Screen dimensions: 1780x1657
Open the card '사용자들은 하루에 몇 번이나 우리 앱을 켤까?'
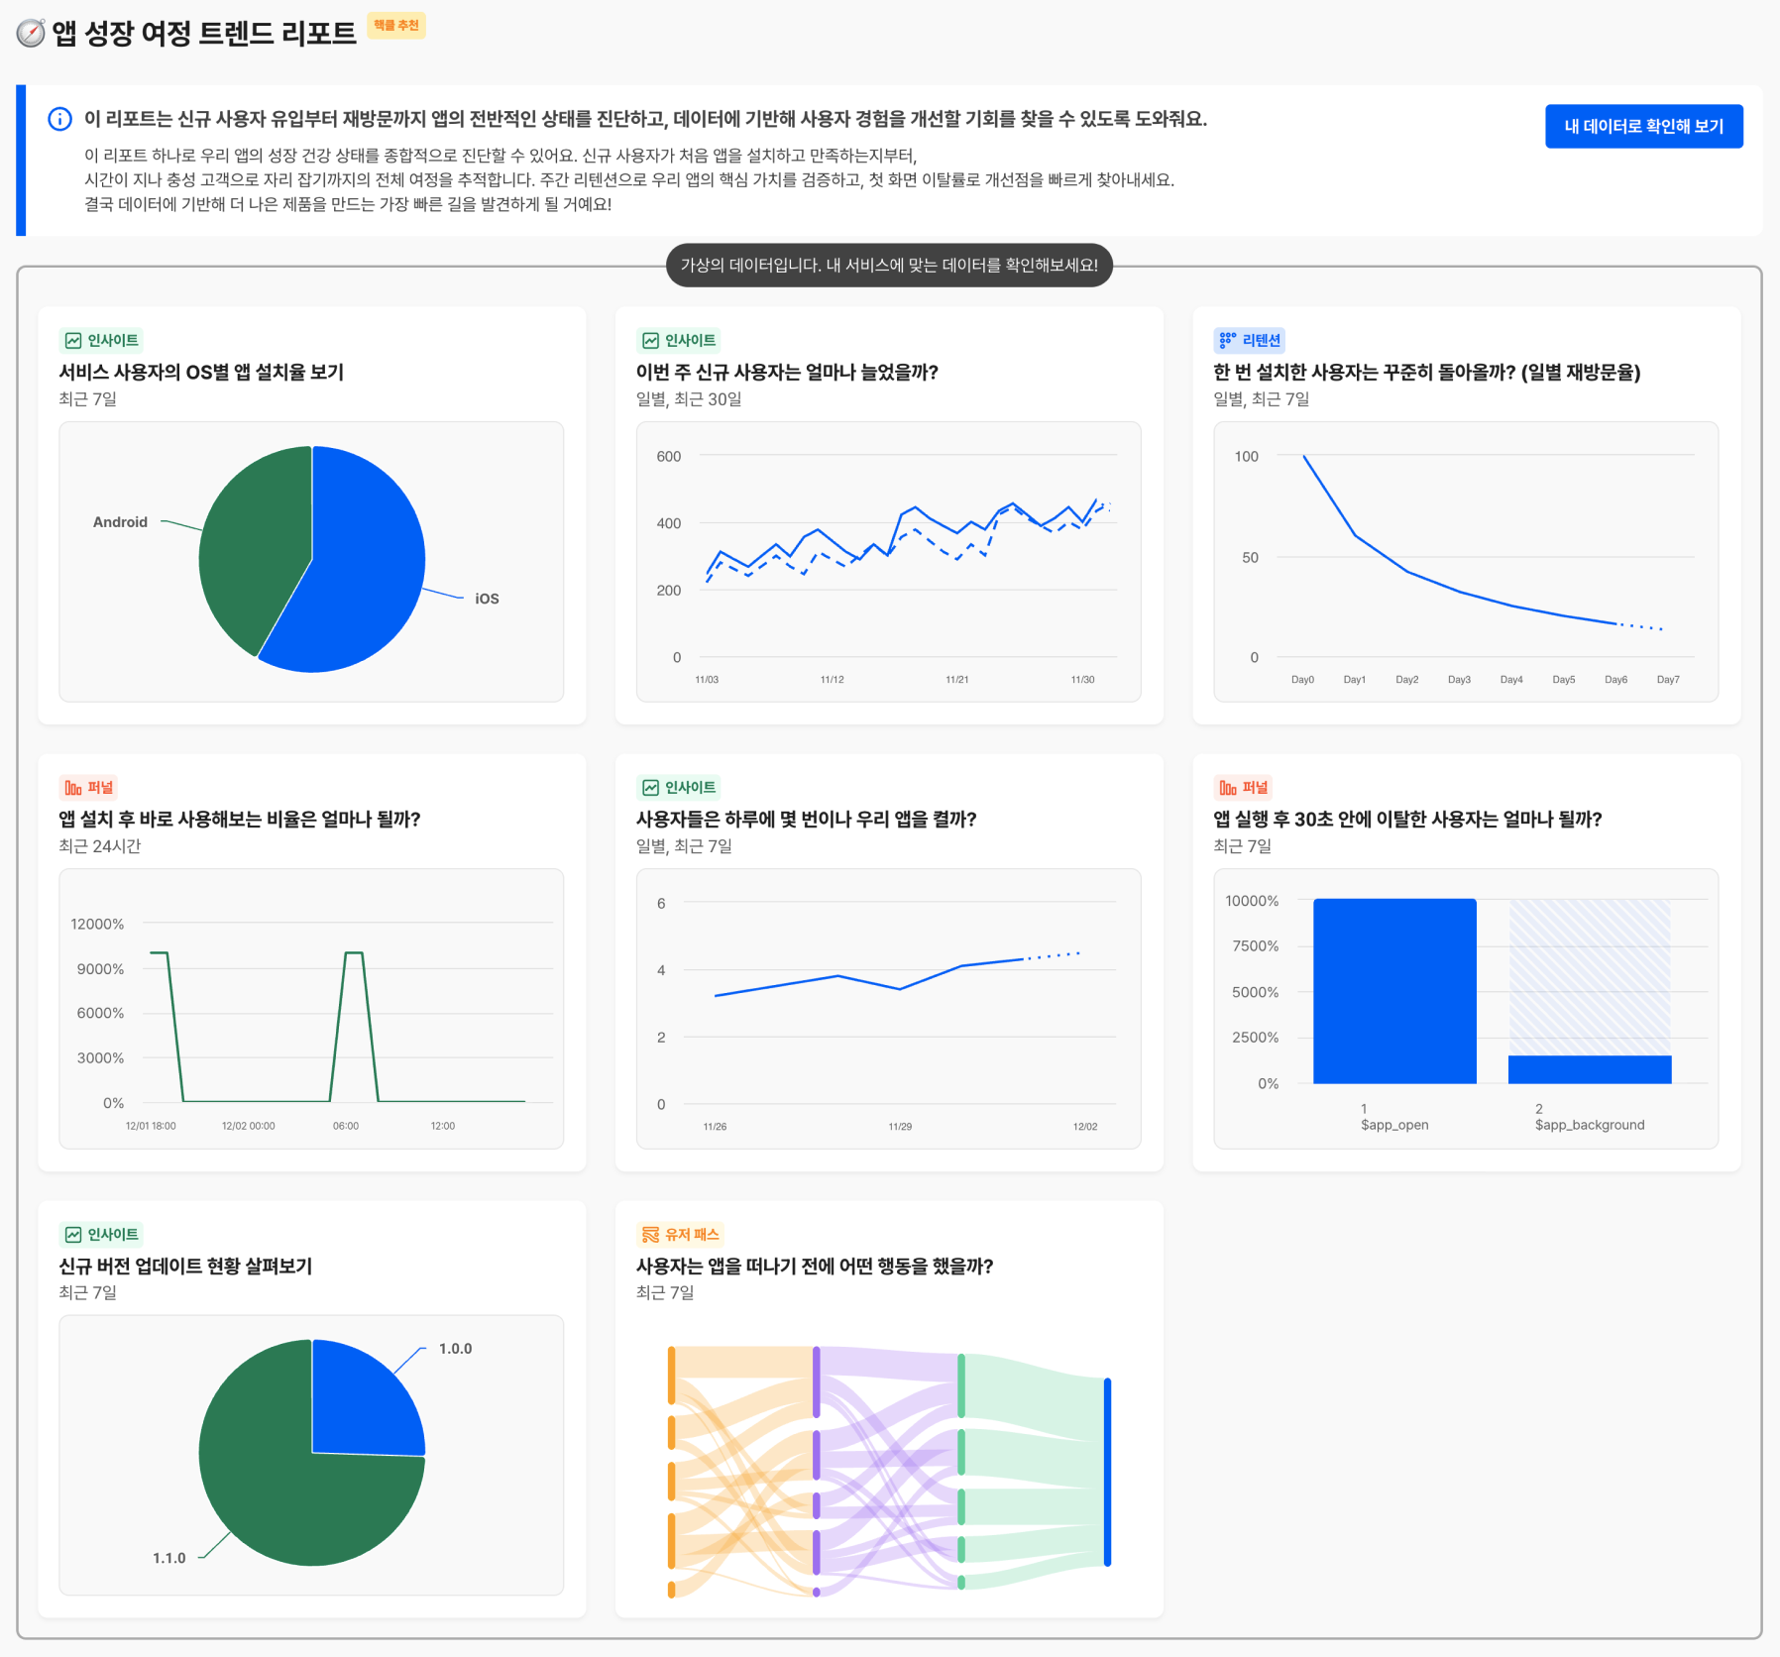[x=889, y=962]
